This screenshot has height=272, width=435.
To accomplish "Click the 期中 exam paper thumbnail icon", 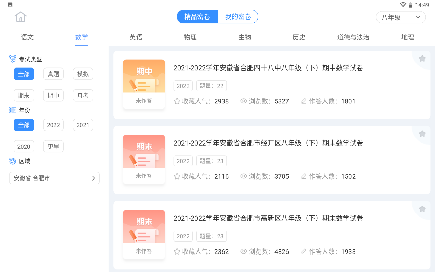I will [144, 76].
